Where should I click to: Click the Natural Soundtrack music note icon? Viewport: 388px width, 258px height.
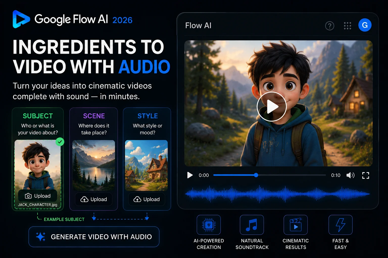252,225
